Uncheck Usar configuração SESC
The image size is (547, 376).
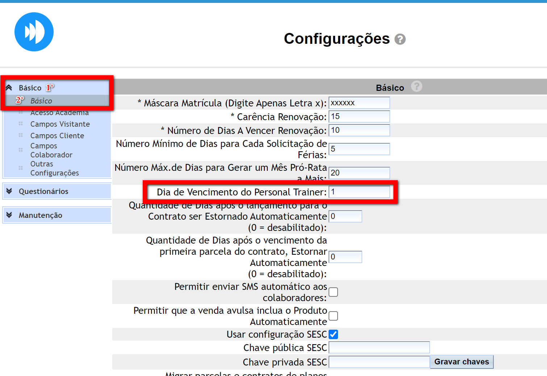pyautogui.click(x=333, y=334)
